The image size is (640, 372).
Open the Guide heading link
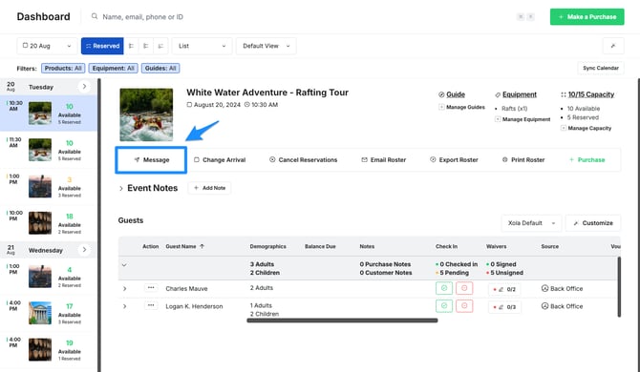coord(456,94)
